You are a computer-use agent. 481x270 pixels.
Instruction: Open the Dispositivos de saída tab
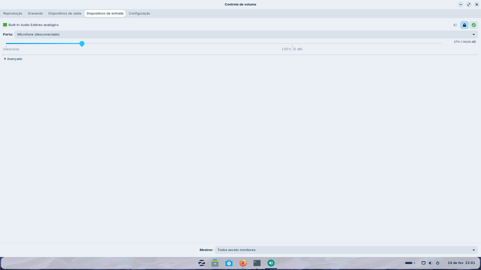(65, 13)
